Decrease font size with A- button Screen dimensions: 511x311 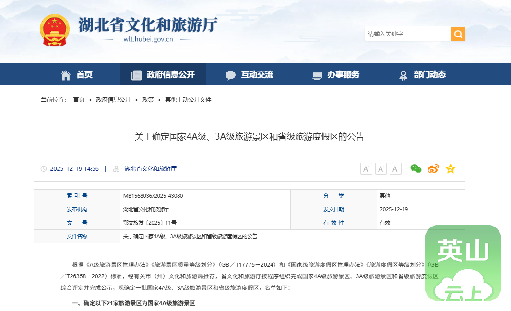[x=381, y=169]
